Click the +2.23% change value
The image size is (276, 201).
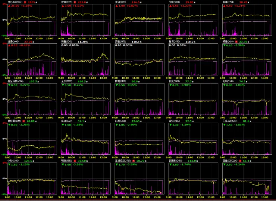186,6
